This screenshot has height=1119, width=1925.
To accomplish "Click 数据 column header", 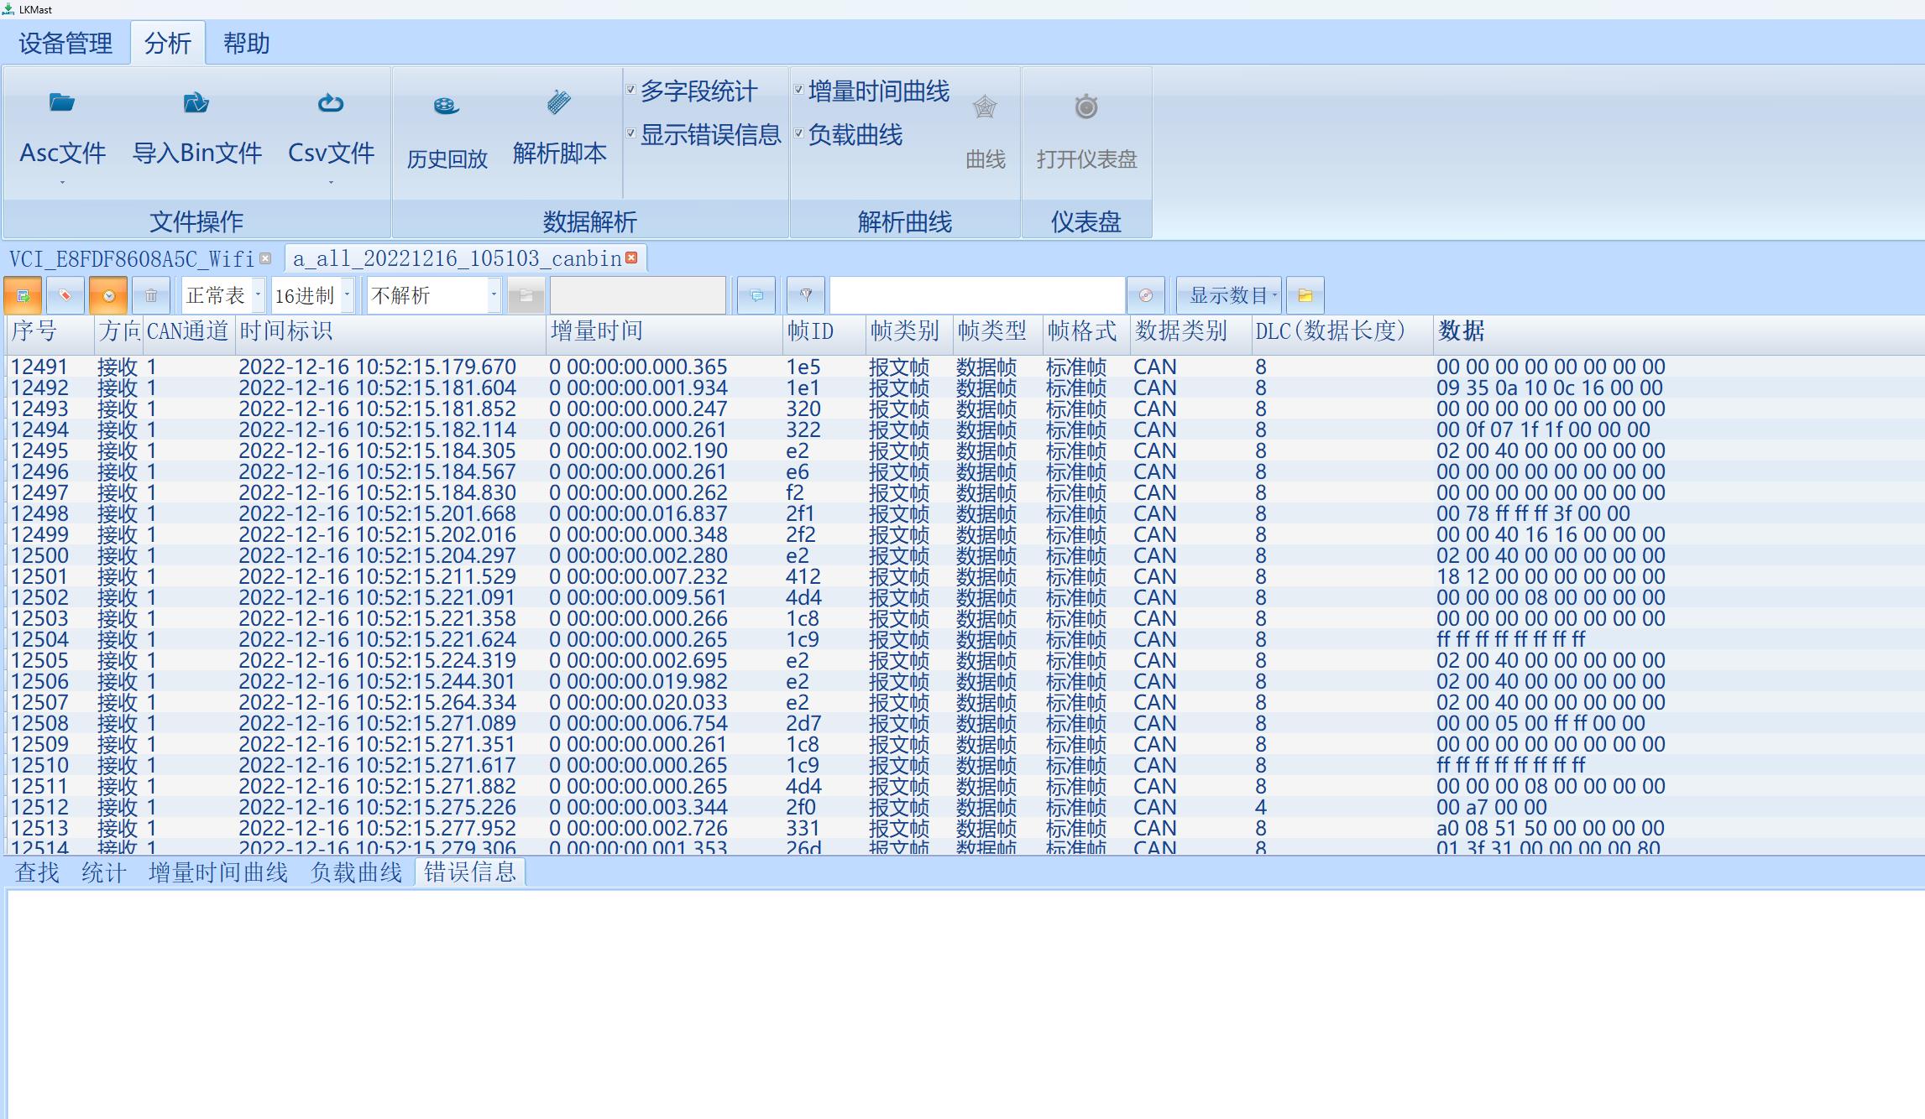I will click(x=1679, y=331).
